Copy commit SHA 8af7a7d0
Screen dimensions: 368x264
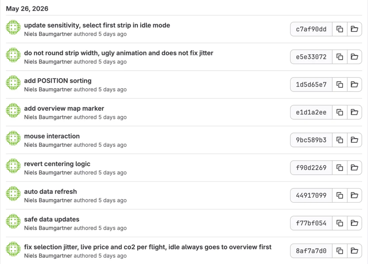pos(340,251)
